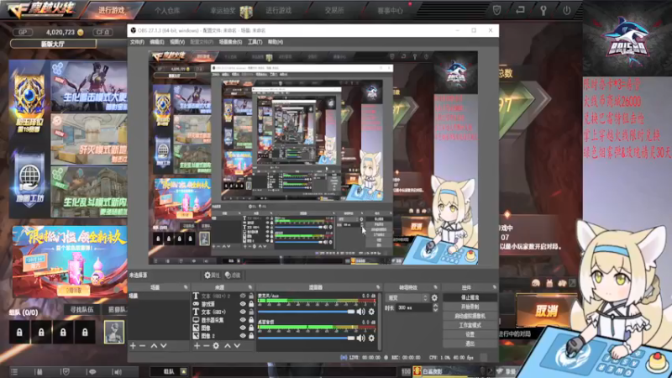Toggle visibility of 图像 2 source
This screenshot has height=378, width=672.
[243, 335]
